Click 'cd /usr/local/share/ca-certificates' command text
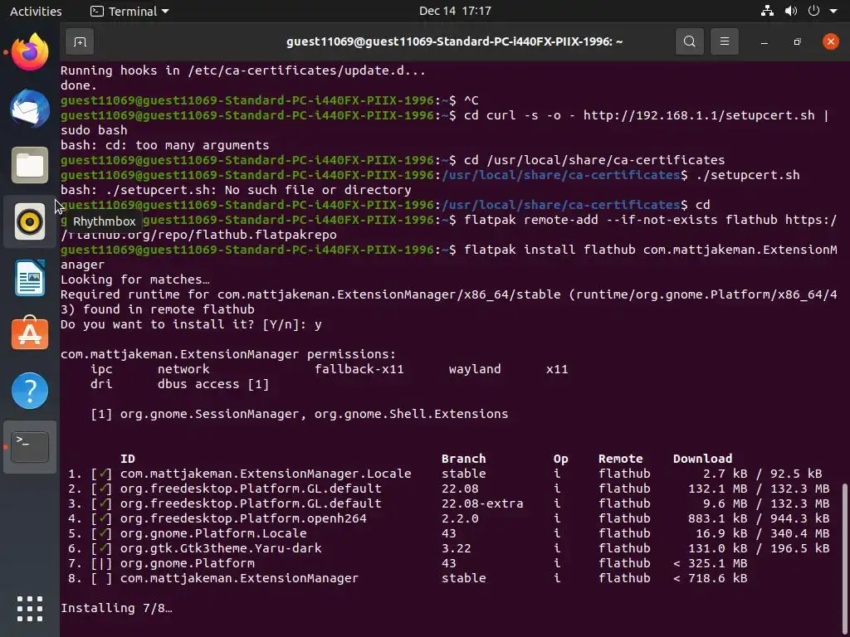This screenshot has width=850, height=637. 594,160
